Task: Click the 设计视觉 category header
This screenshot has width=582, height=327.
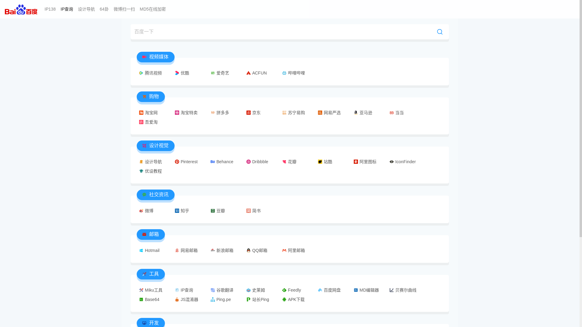Action: [x=156, y=146]
